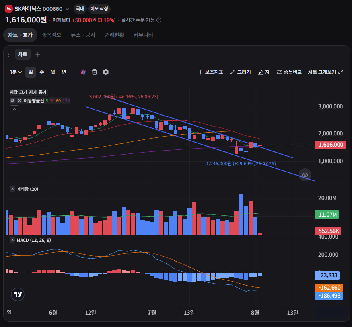Go to the 거래현황 tab

(114, 35)
